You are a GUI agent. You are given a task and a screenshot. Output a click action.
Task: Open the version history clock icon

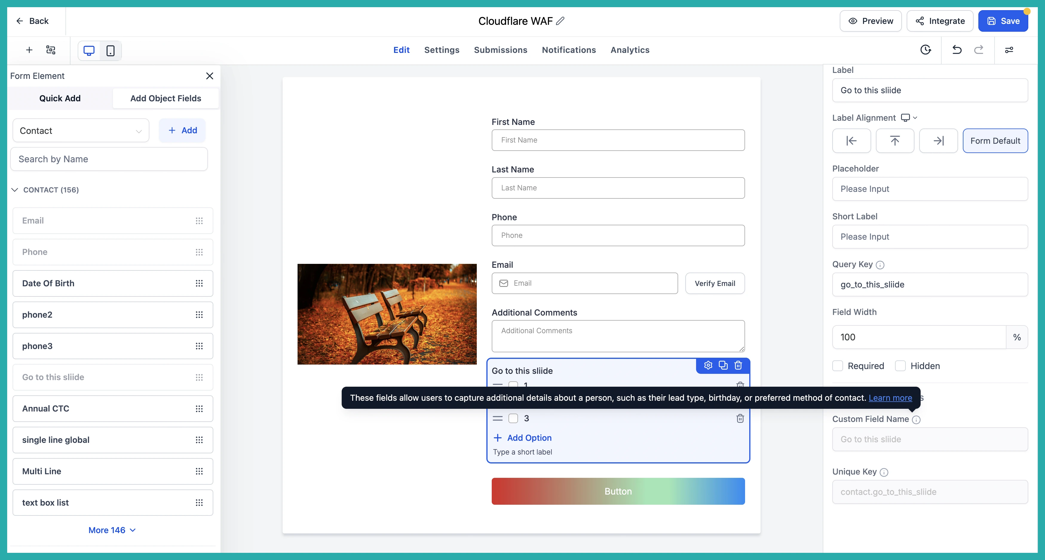925,50
